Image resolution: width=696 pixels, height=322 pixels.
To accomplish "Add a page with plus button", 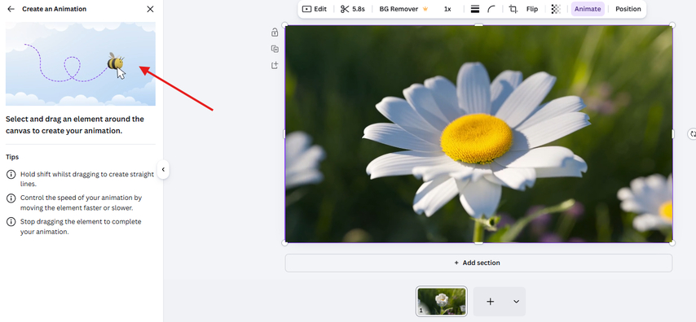I will click(490, 301).
